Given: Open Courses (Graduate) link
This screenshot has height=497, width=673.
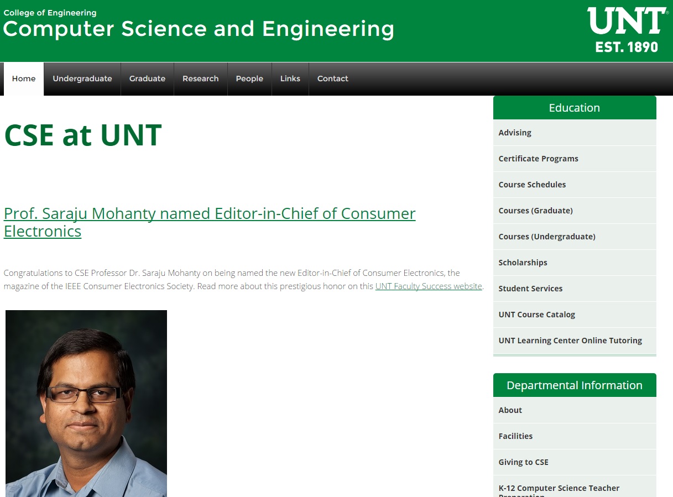Looking at the screenshot, I should [x=575, y=211].
